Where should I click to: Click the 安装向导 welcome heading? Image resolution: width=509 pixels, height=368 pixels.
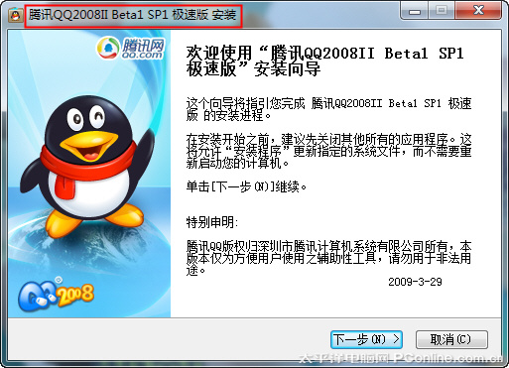tap(324, 61)
